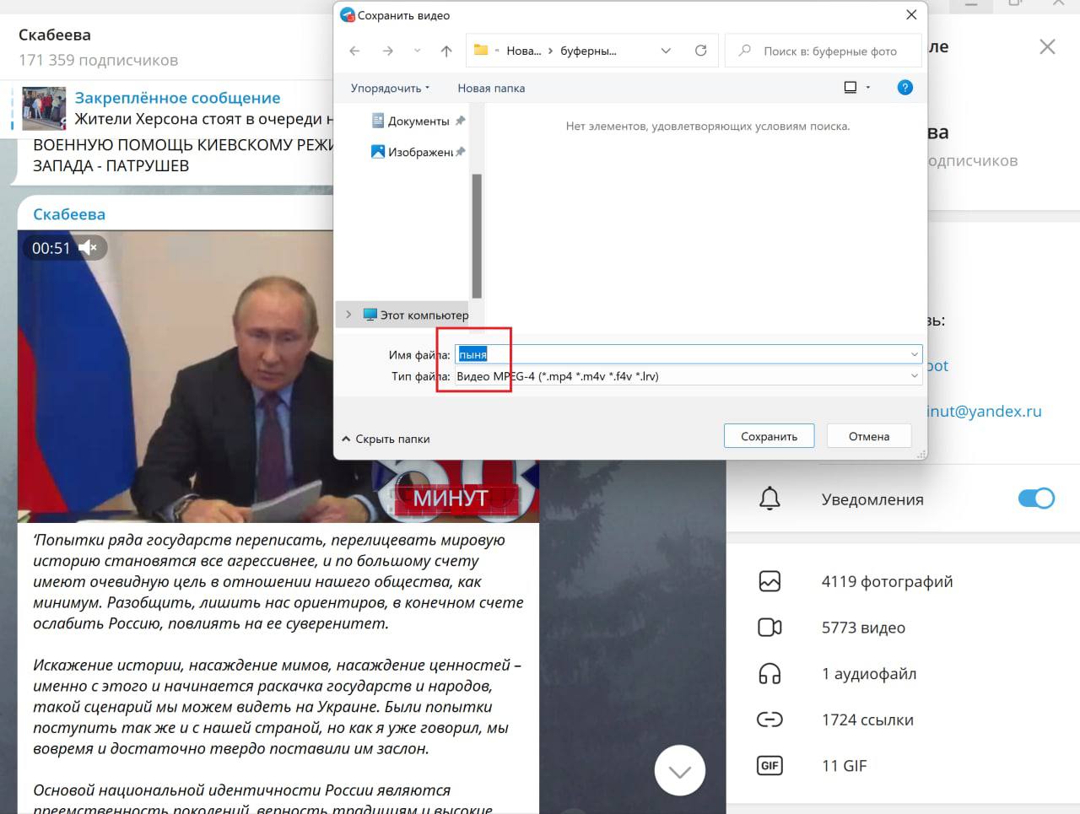1080x814 pixels.
Task: Click the navigation pane vertical scrollbar
Action: 477,236
